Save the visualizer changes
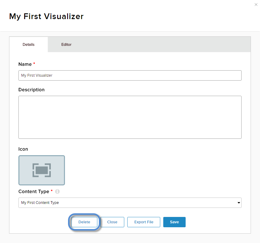This screenshot has width=260, height=243. click(174, 222)
